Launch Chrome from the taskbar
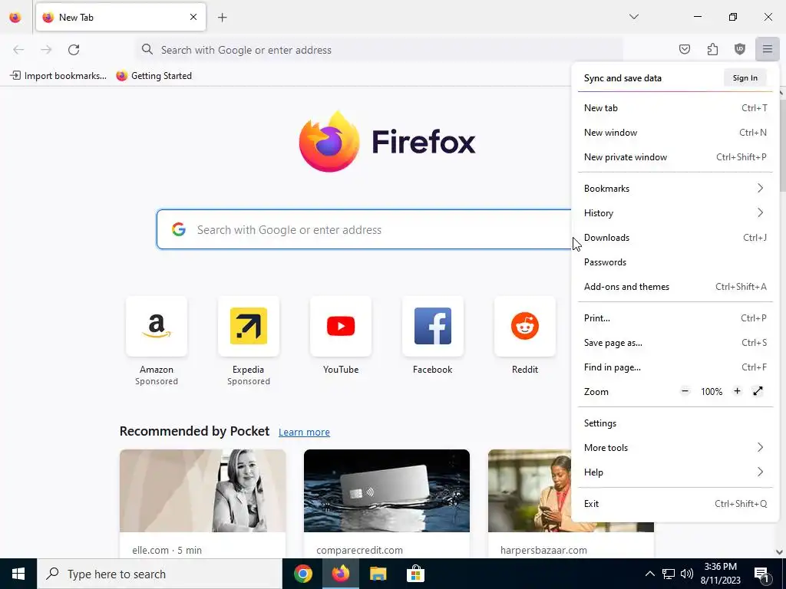This screenshot has height=589, width=786. pyautogui.click(x=302, y=574)
